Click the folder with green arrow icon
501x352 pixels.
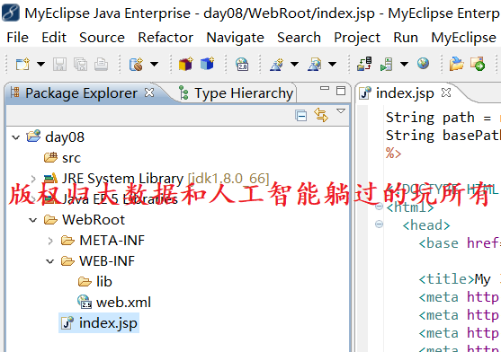(478, 64)
